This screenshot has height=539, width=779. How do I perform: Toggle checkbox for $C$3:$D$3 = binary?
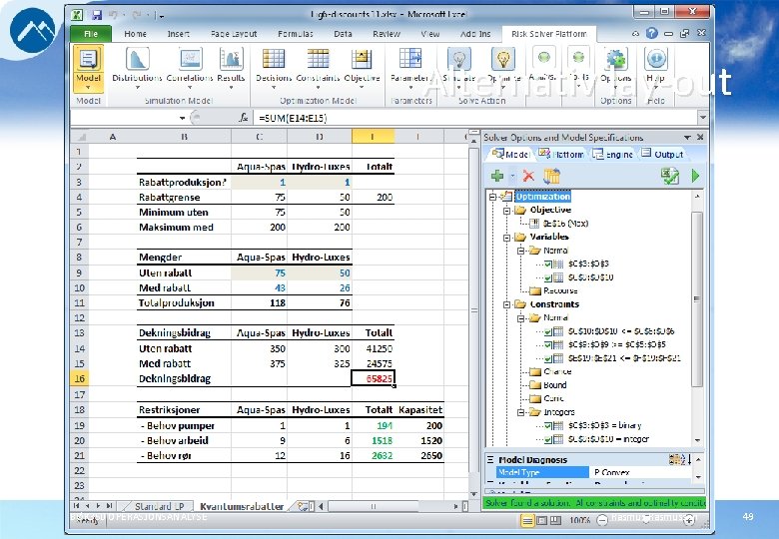click(548, 426)
